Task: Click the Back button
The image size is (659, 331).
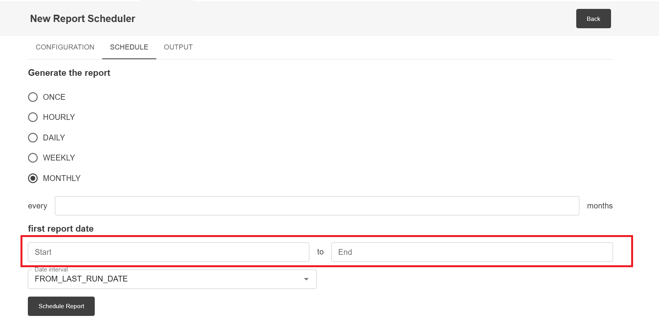Action: (593, 19)
